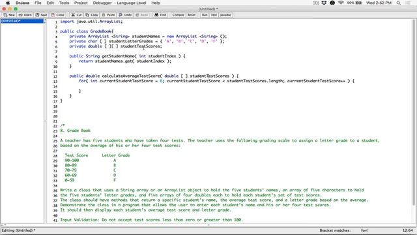Image resolution: width=417 pixels, height=235 pixels.
Task: Open the Debugger menu
Action: (102, 3)
